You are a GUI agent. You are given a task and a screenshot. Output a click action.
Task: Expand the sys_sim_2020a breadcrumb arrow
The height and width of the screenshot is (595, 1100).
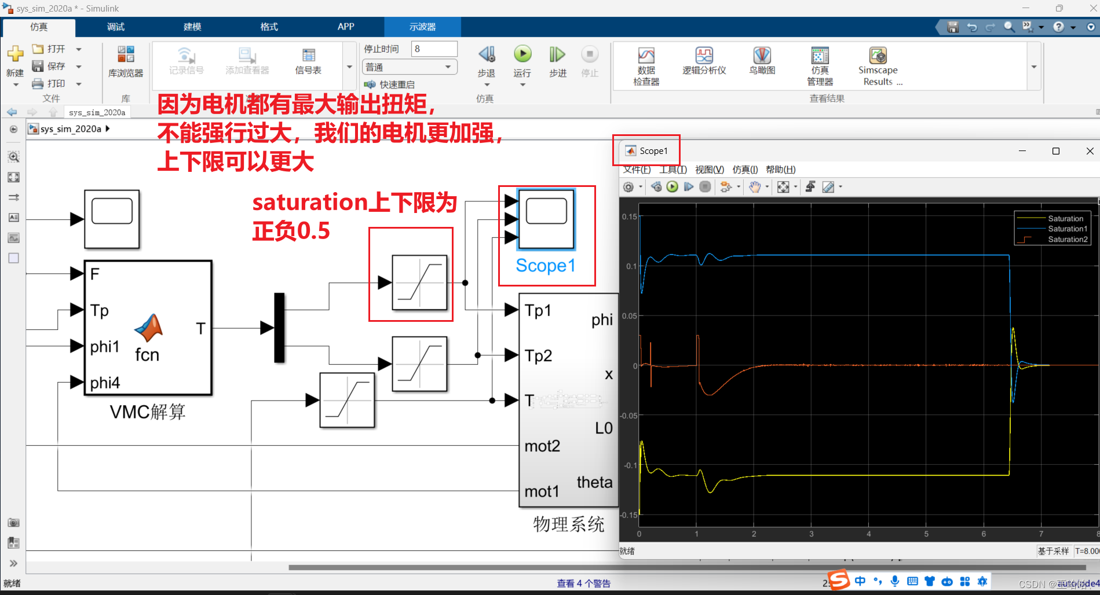108,128
